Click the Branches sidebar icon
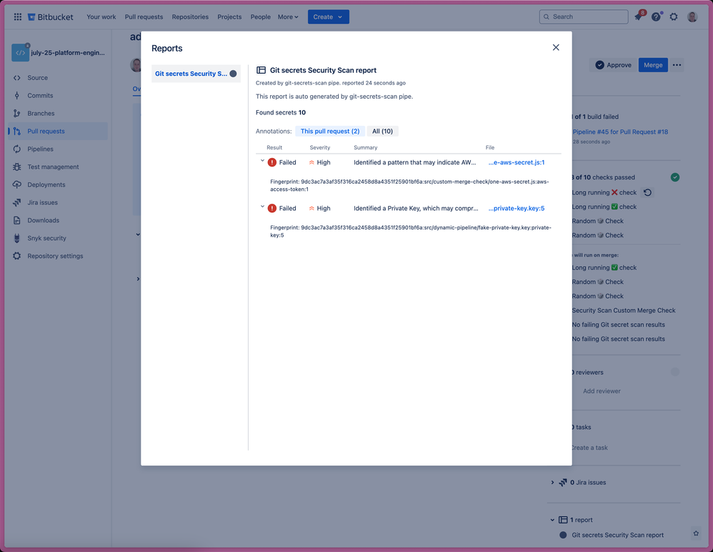The image size is (713, 552). click(17, 113)
